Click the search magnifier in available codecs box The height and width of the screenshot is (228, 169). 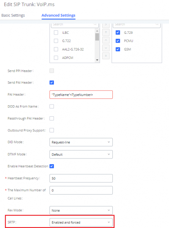(x=95, y=24)
